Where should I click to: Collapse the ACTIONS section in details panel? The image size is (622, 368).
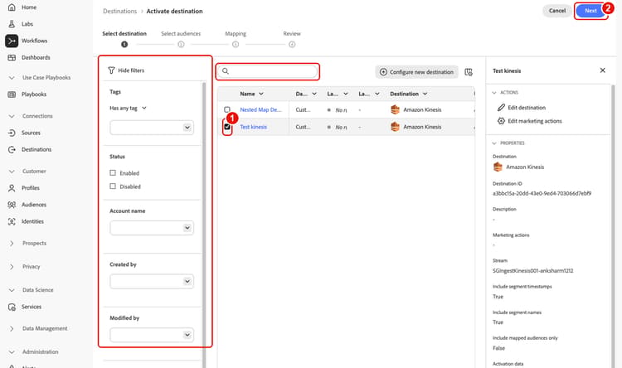point(494,92)
